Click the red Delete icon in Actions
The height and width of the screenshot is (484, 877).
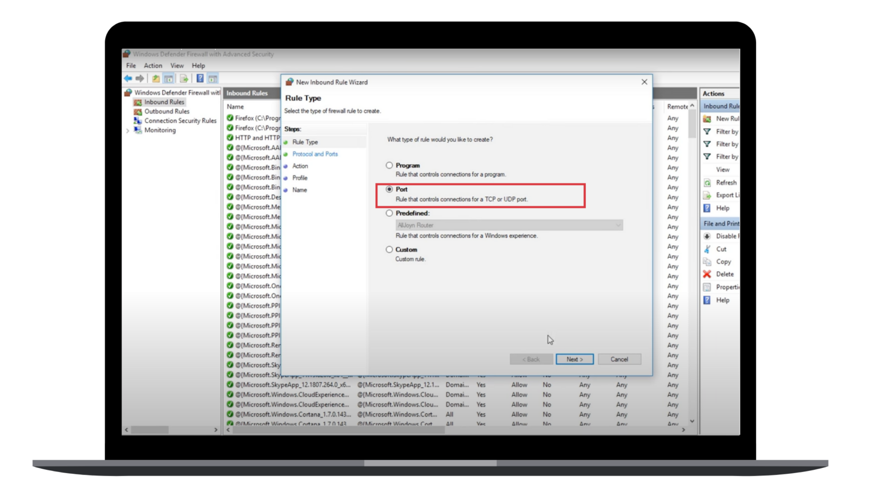[x=707, y=274]
